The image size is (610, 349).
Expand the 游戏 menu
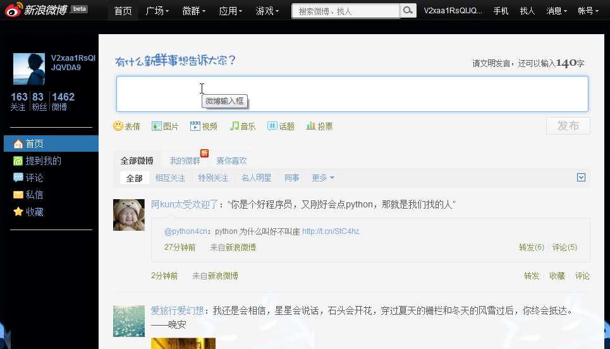tap(267, 11)
